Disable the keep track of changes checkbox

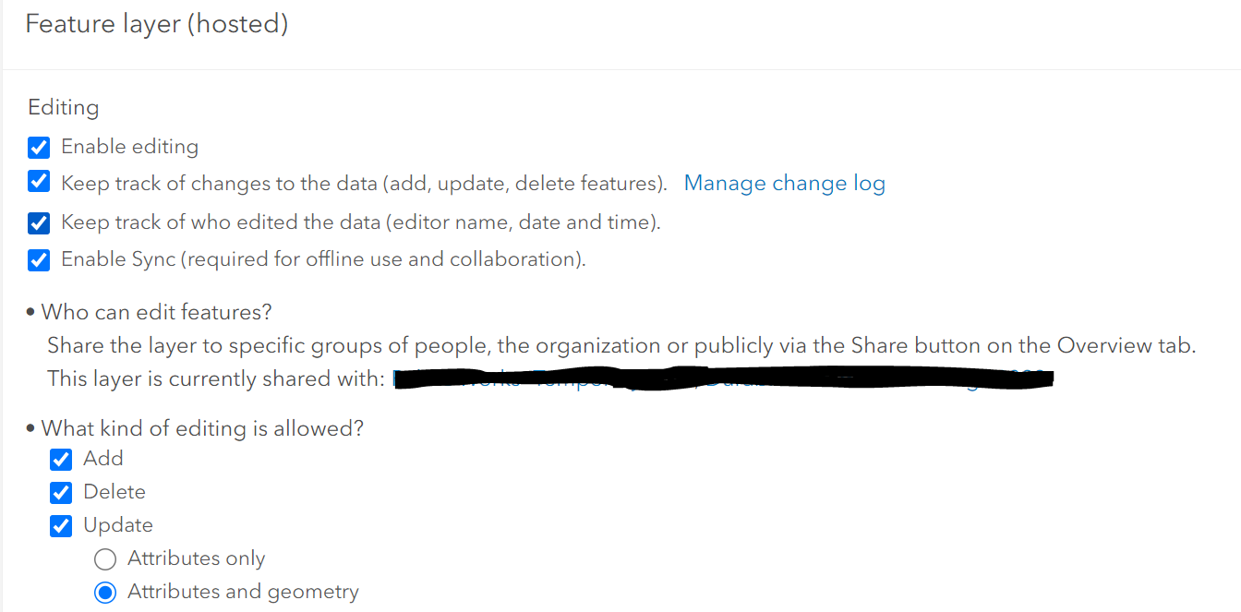[x=39, y=183]
